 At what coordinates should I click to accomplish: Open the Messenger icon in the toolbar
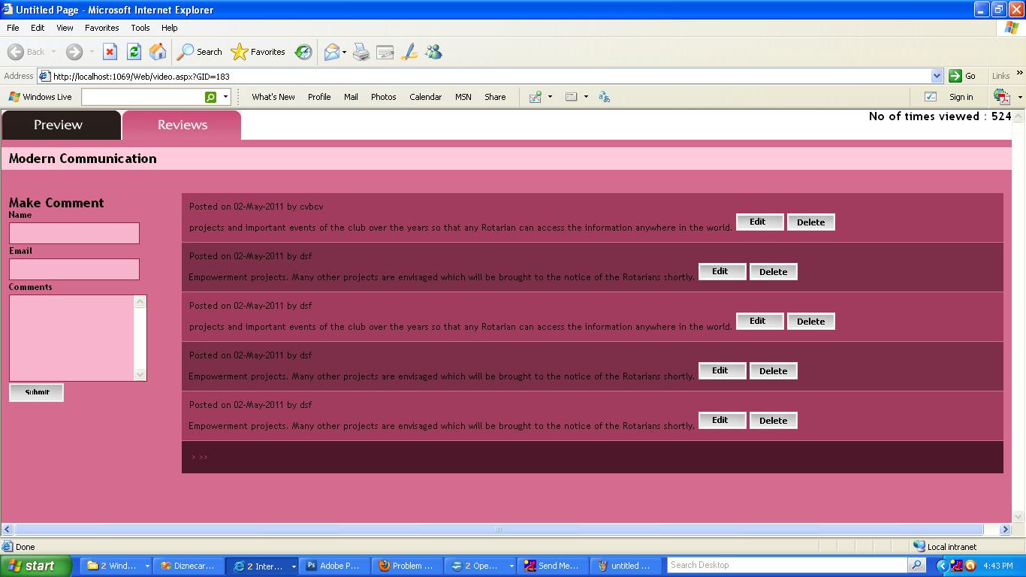[x=433, y=52]
